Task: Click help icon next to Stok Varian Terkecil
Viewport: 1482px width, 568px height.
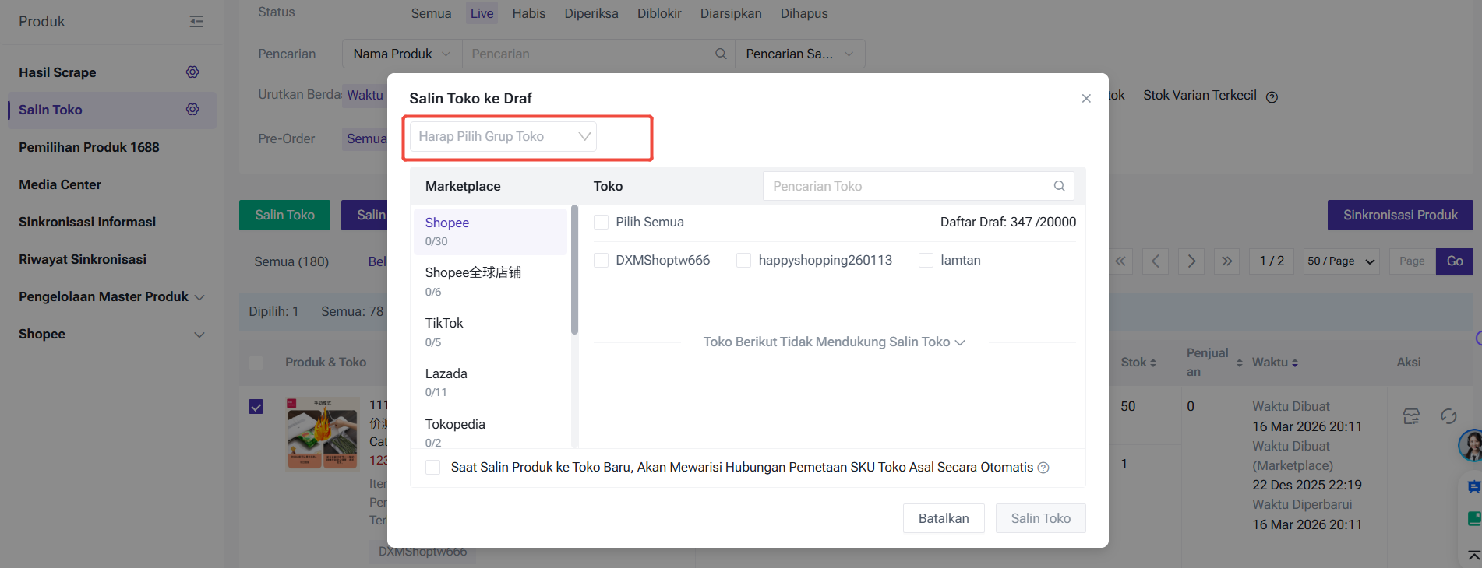Action: (1272, 97)
